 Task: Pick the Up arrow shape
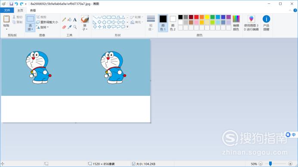(x=123, y=22)
